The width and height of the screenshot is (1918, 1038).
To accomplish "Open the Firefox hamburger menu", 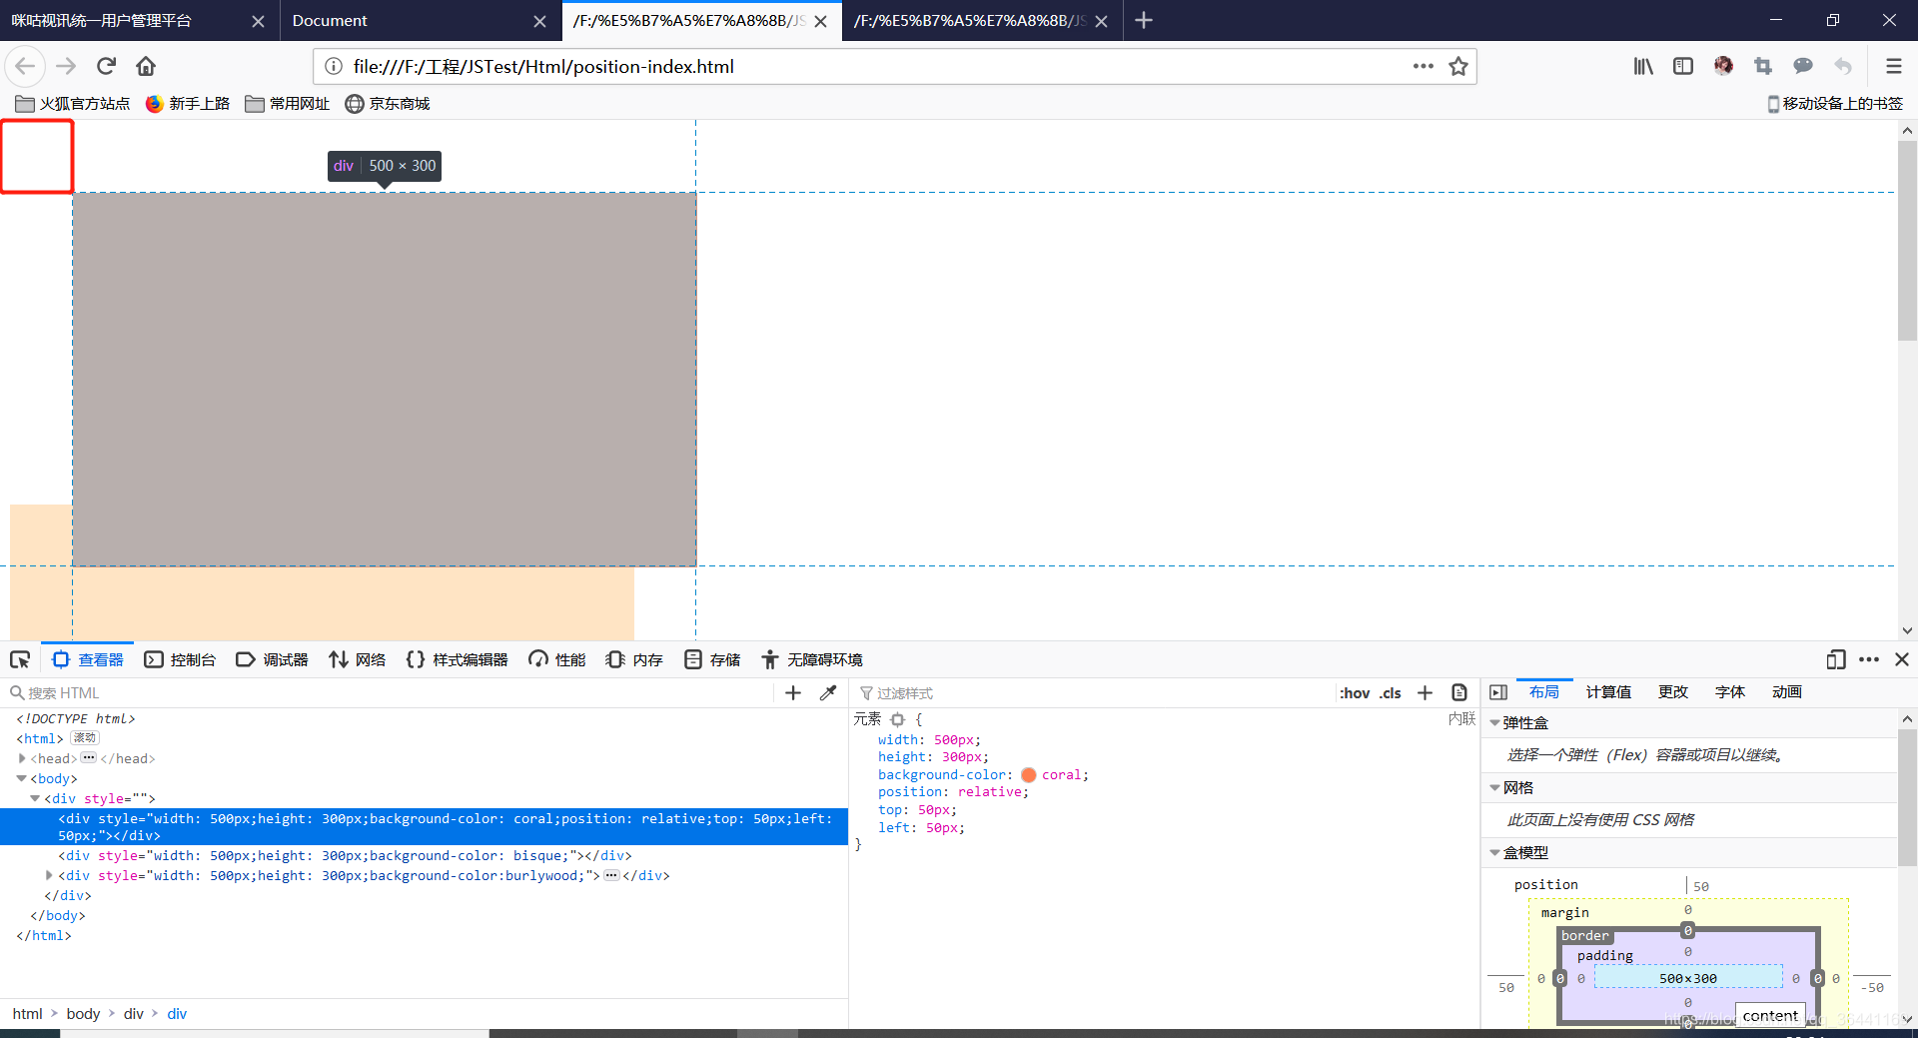I will (1893, 66).
